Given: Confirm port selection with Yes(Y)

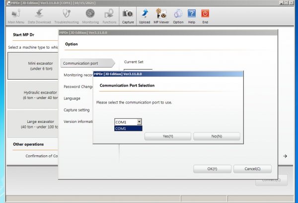Looking at the screenshot, I should point(168,136).
